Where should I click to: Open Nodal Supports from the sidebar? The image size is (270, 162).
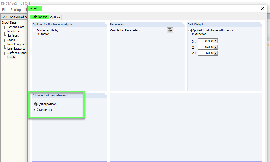17,44
